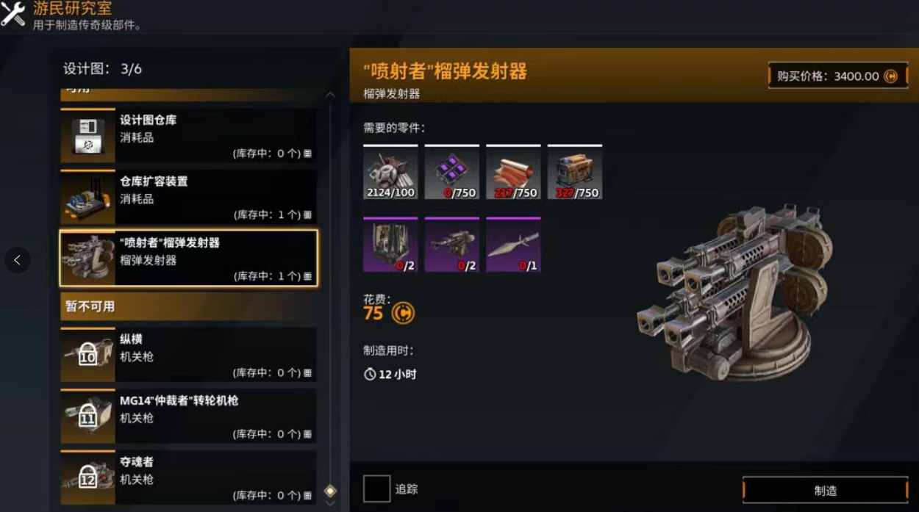919x512 pixels.
Task: Select the purple electronics part icon 0/750
Action: 452,172
